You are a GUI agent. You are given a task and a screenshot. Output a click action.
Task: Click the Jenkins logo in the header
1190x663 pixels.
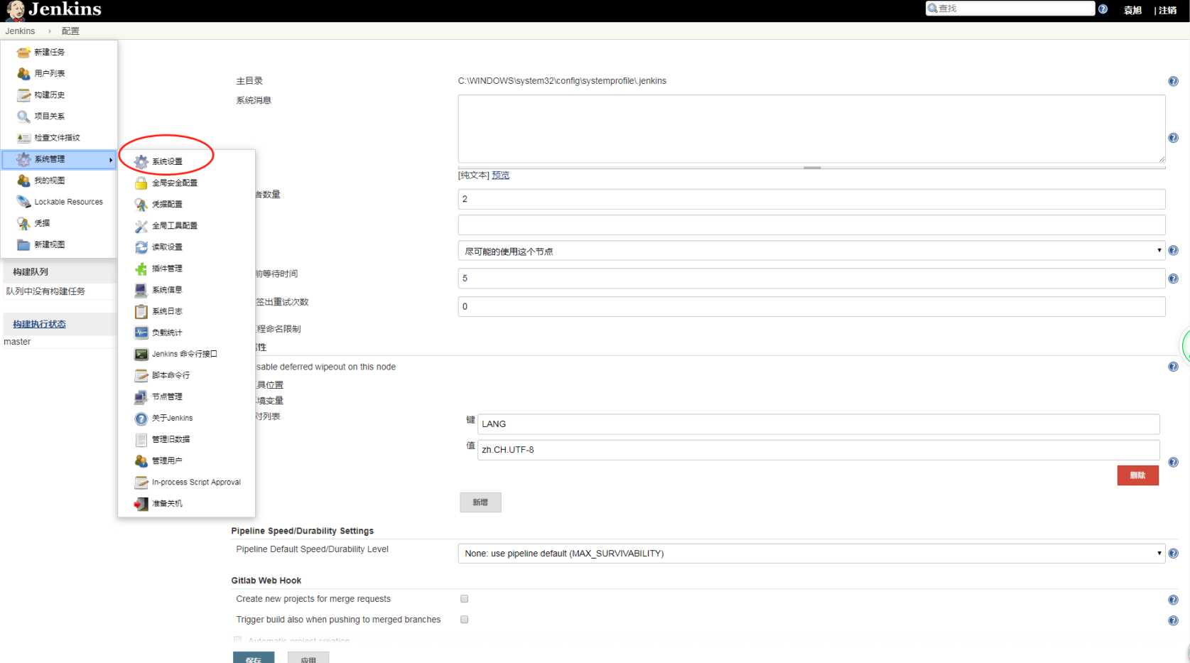54,9
